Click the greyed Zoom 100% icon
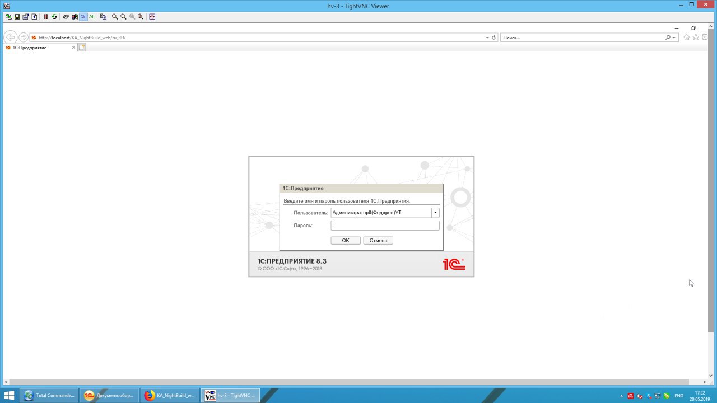717x403 pixels. click(132, 17)
